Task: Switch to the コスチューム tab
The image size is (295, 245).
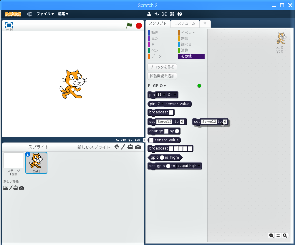Action: [x=185, y=24]
